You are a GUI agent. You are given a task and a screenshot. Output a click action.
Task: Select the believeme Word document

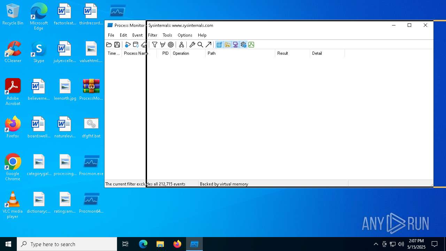(39, 90)
